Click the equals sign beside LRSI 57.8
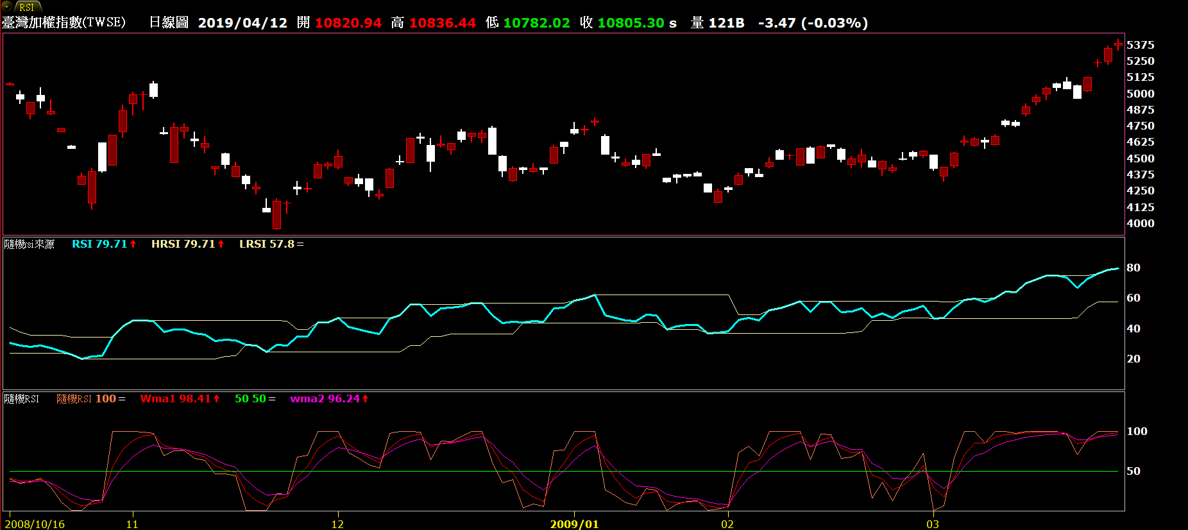This screenshot has height=530, width=1188. [300, 244]
